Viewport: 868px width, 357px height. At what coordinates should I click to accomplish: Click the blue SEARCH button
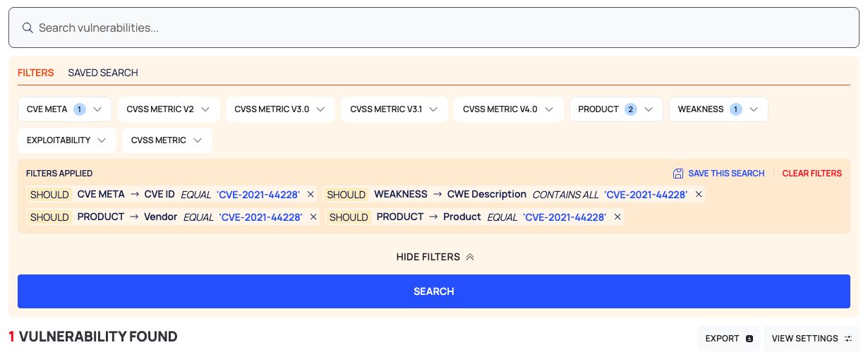pos(434,291)
